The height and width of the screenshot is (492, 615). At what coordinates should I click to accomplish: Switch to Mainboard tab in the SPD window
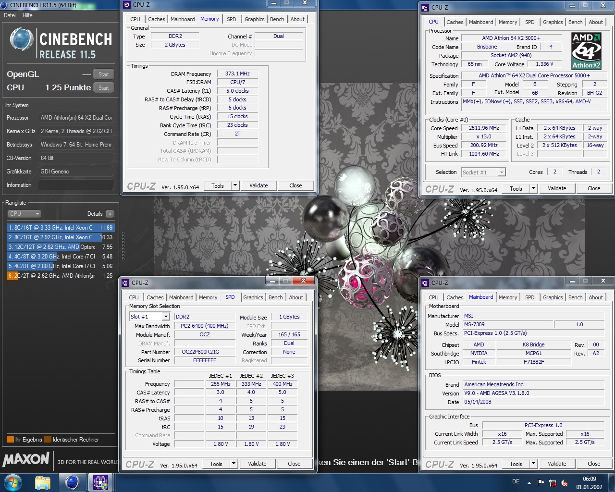tap(181, 297)
